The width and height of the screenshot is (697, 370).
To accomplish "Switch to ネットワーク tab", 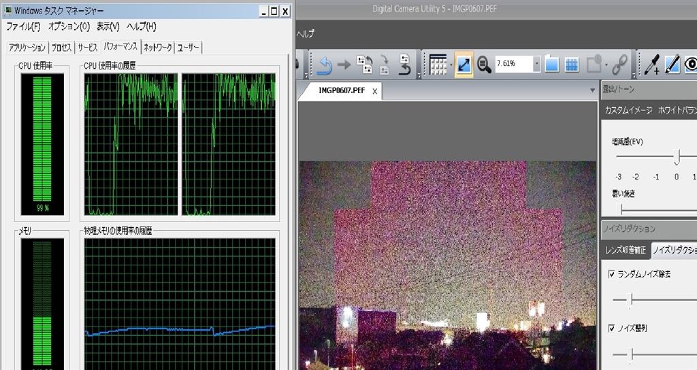I will point(157,48).
